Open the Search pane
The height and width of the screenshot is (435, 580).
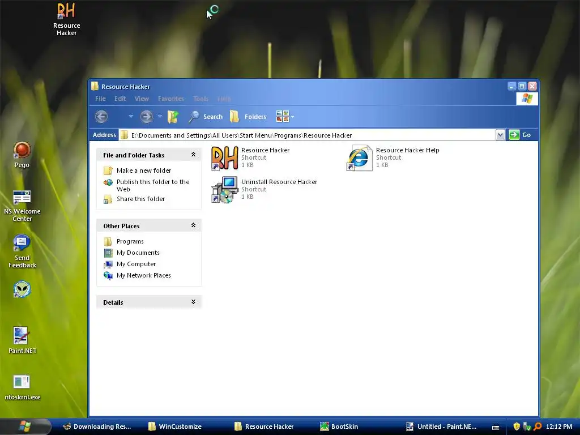click(x=206, y=117)
